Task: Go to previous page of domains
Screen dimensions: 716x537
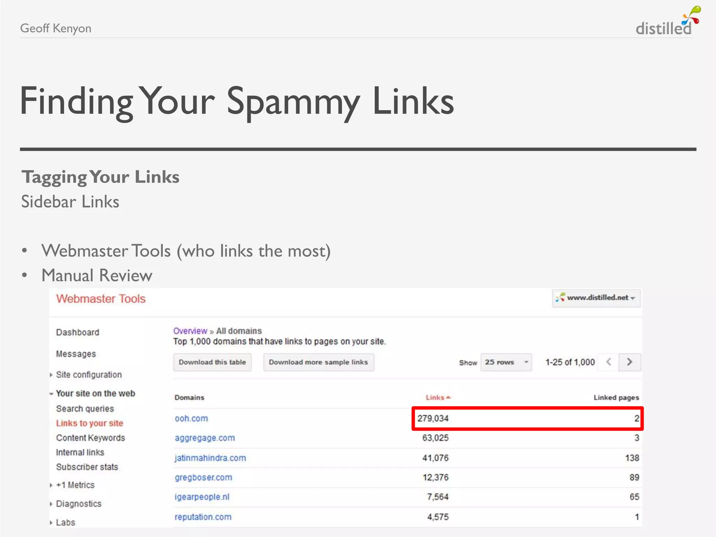Action: tap(608, 362)
